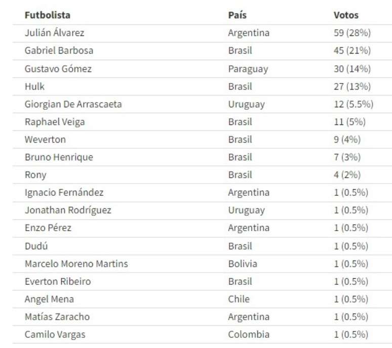Click the Futbolista column header
Screen dimensions: 392x348
pyautogui.click(x=48, y=15)
